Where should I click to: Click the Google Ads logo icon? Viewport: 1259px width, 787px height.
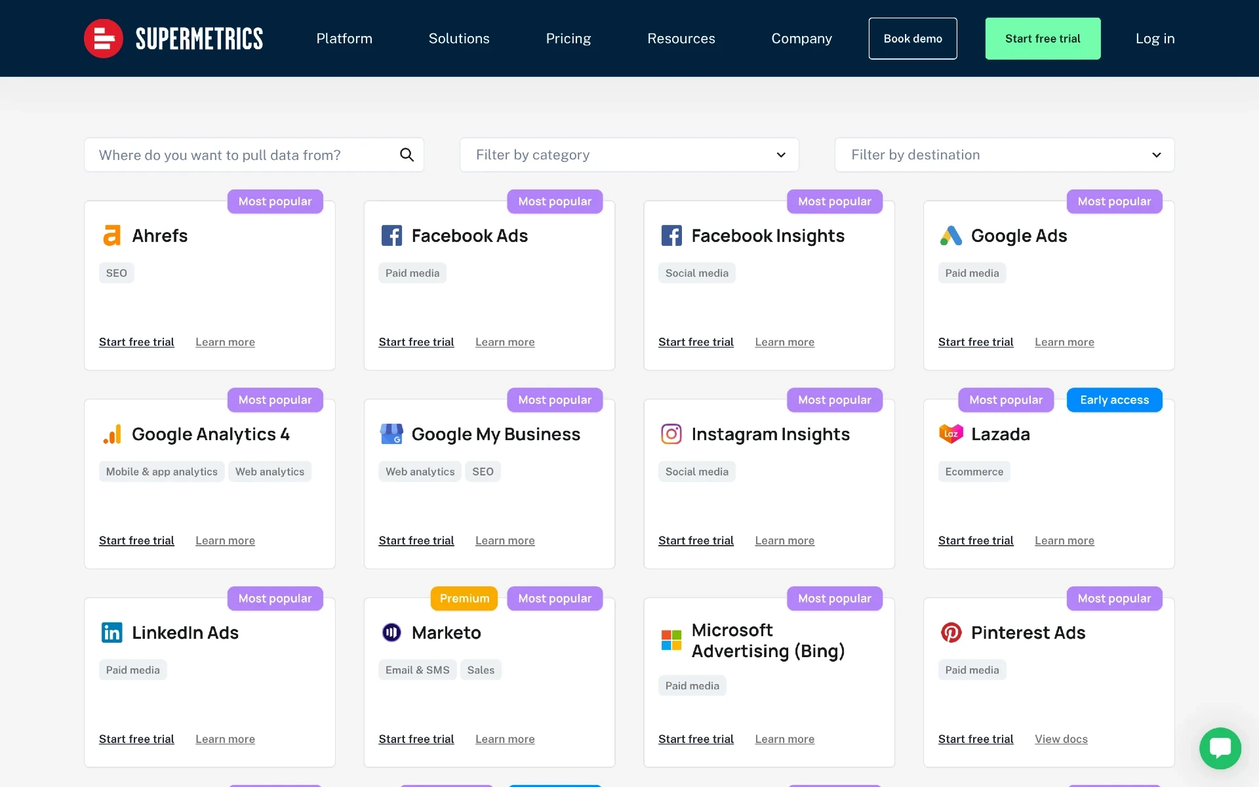[x=951, y=235]
